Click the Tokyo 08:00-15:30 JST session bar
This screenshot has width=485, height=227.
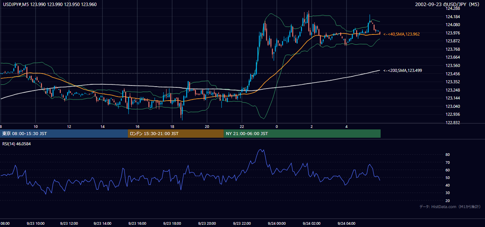click(64, 134)
